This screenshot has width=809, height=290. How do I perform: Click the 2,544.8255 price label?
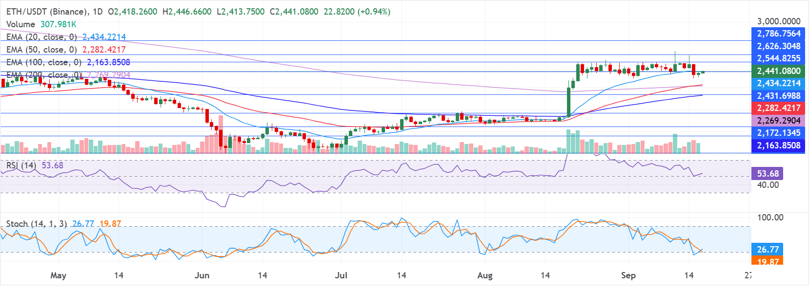tap(778, 58)
